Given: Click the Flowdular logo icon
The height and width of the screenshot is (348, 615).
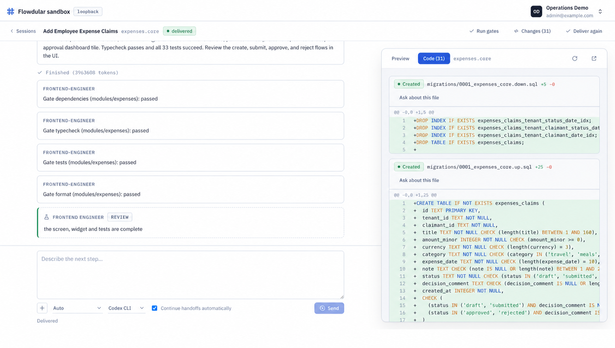Looking at the screenshot, I should pos(11,11).
